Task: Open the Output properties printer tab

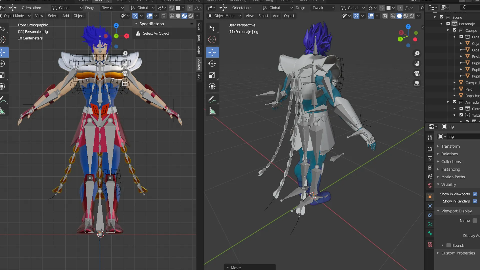Action: (430, 158)
